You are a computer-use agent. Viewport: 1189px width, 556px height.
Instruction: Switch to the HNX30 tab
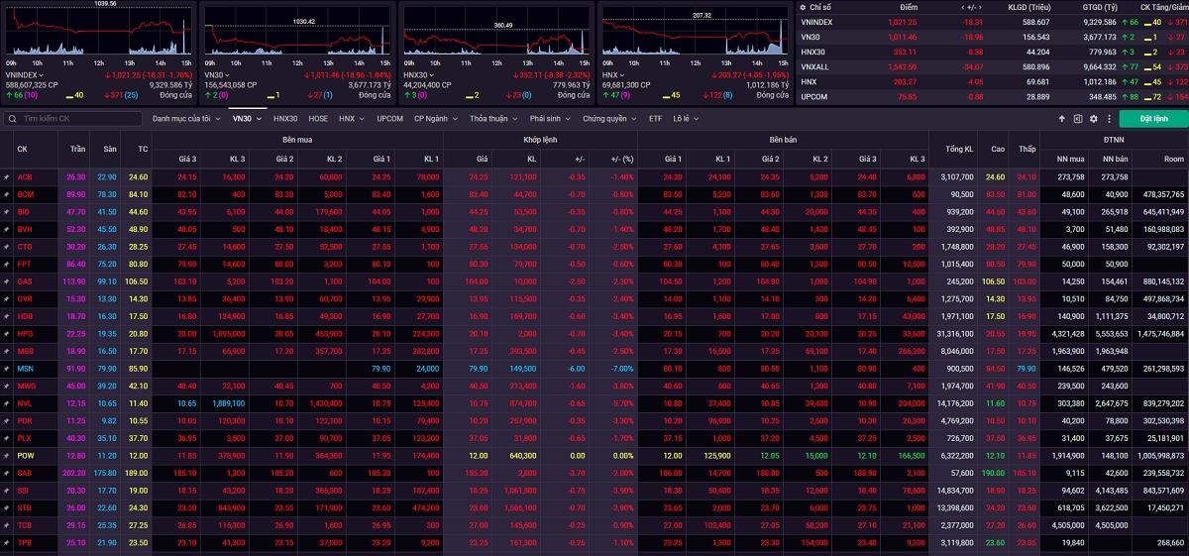click(285, 119)
